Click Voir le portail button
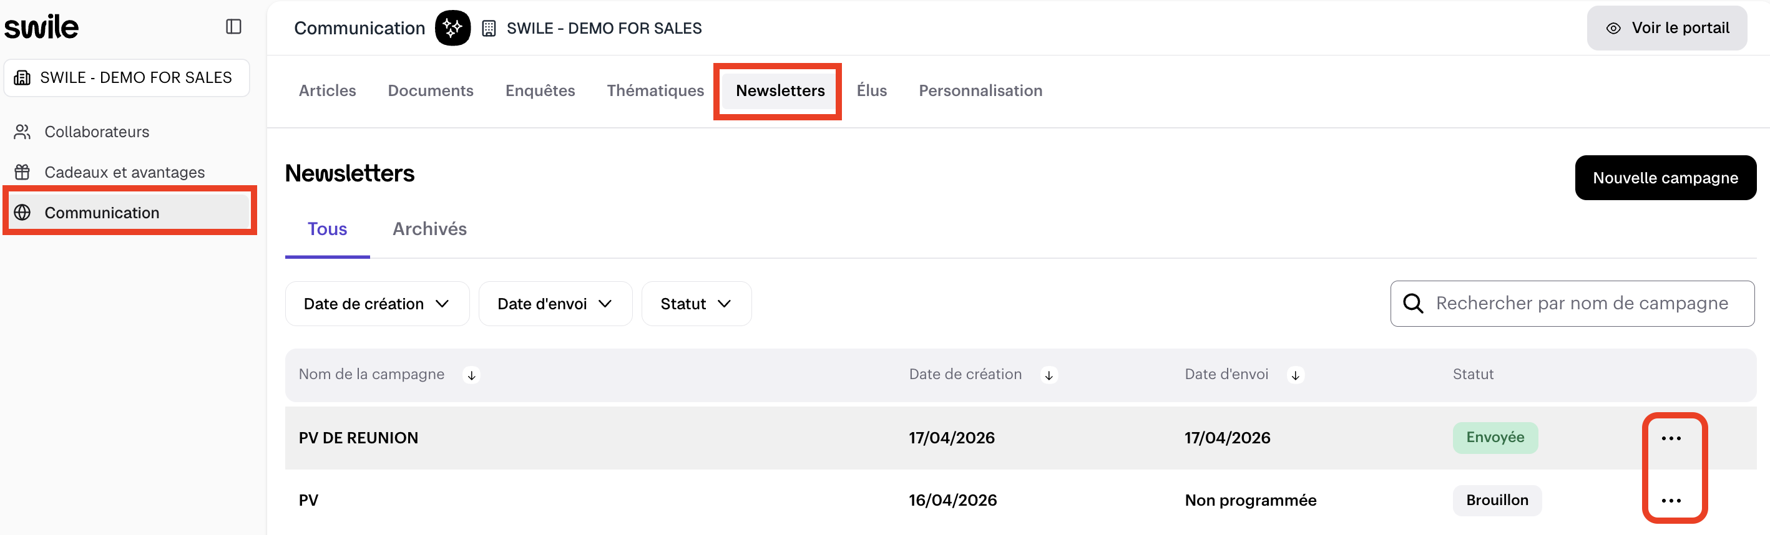Image resolution: width=1770 pixels, height=535 pixels. click(x=1666, y=28)
